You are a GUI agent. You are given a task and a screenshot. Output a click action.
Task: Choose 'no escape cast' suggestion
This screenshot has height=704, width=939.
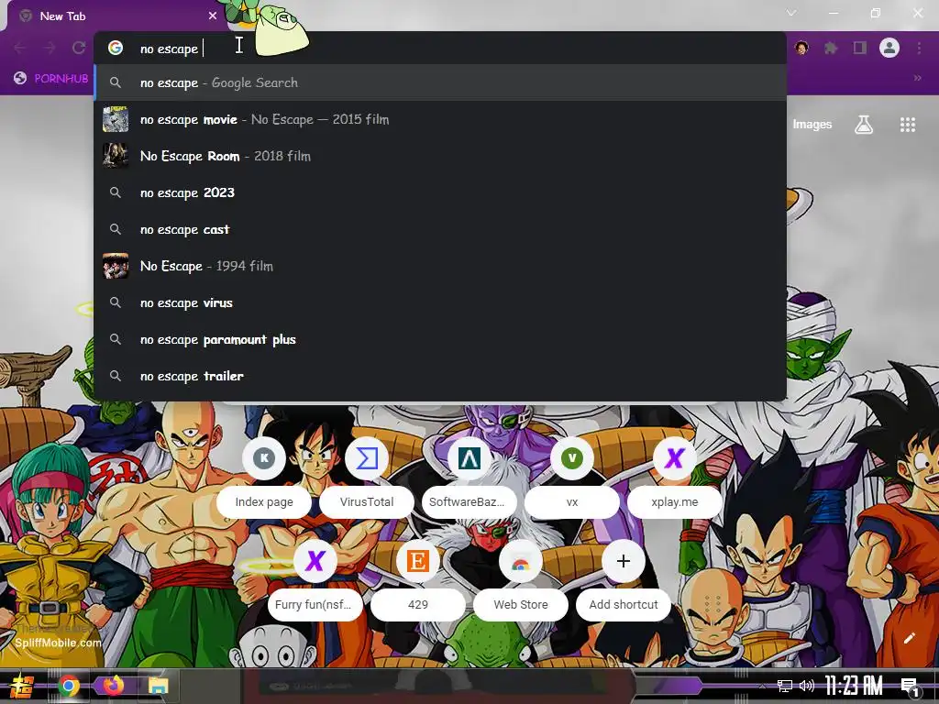(440, 229)
